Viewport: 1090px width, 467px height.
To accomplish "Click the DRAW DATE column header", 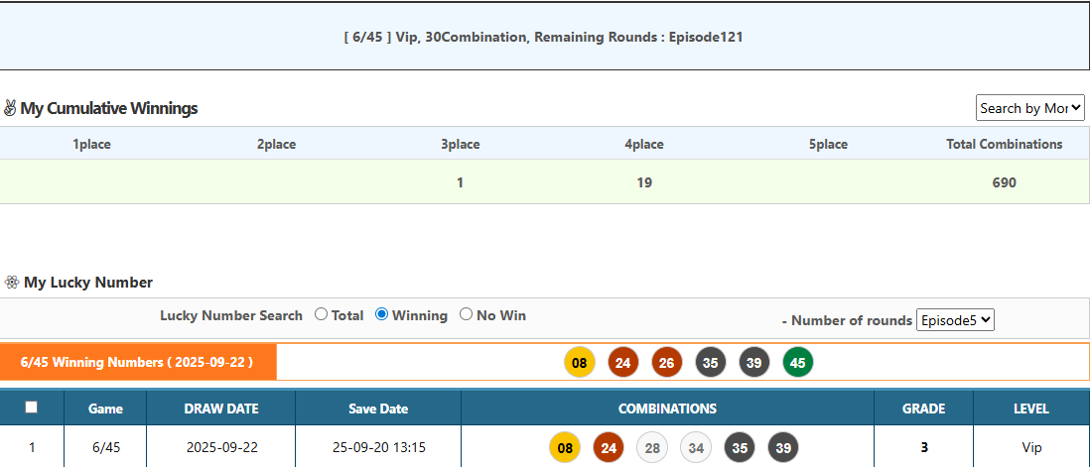I will coord(221,409).
